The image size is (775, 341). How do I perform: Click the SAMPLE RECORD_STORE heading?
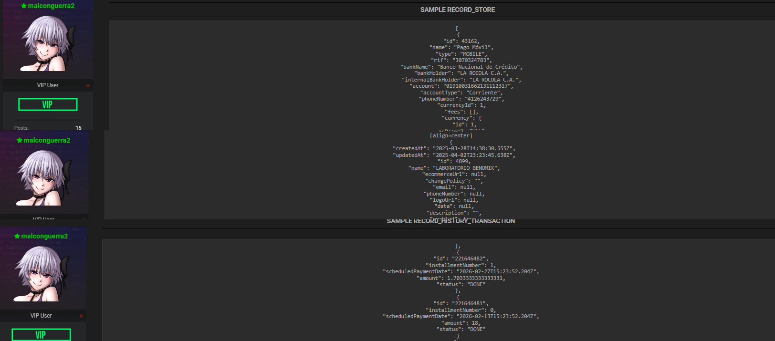point(457,10)
